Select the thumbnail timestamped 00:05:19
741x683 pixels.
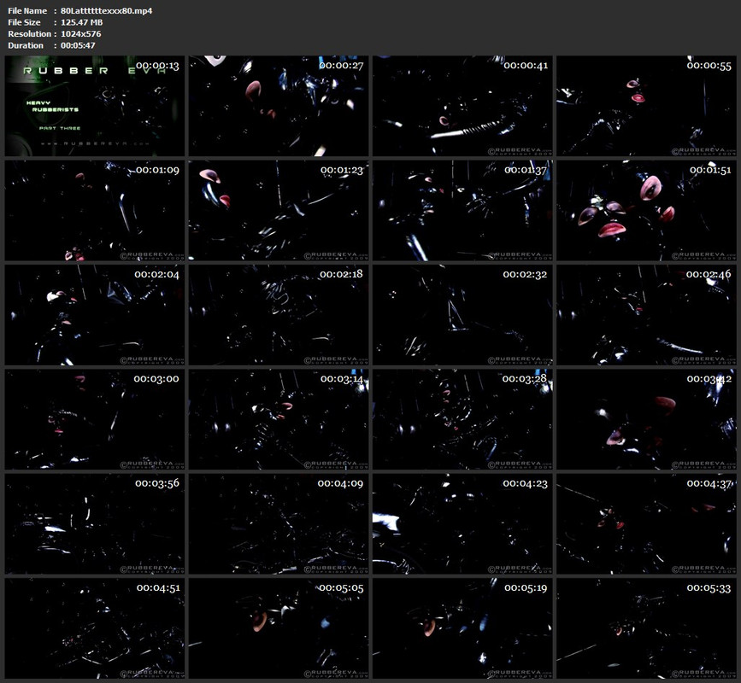[462, 628]
